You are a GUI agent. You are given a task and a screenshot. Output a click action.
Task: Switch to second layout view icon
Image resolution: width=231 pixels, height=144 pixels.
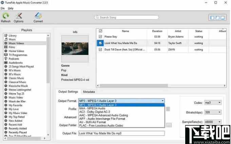tap(217, 18)
